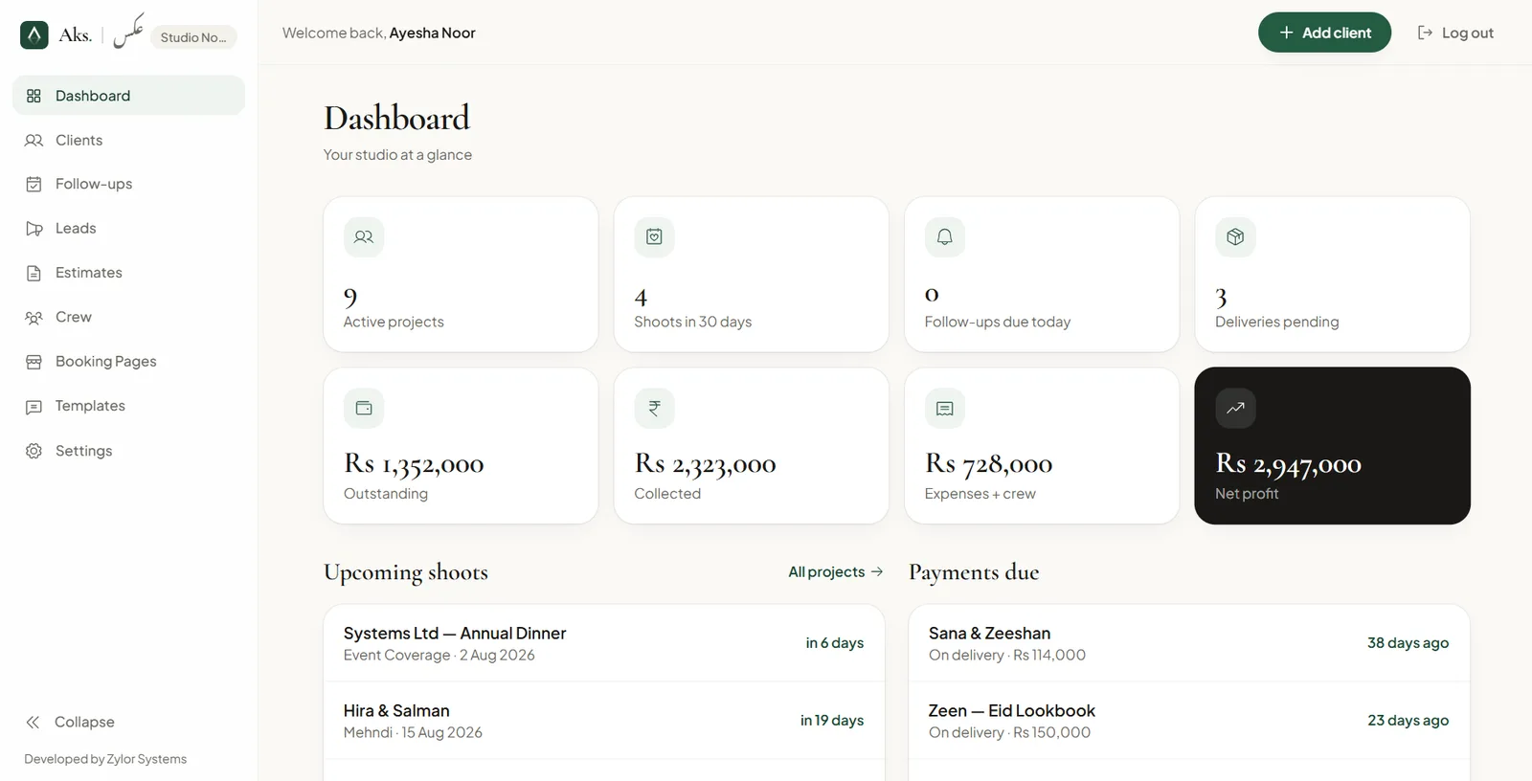Open the Leads menu item
This screenshot has width=1532, height=781.
(128, 229)
